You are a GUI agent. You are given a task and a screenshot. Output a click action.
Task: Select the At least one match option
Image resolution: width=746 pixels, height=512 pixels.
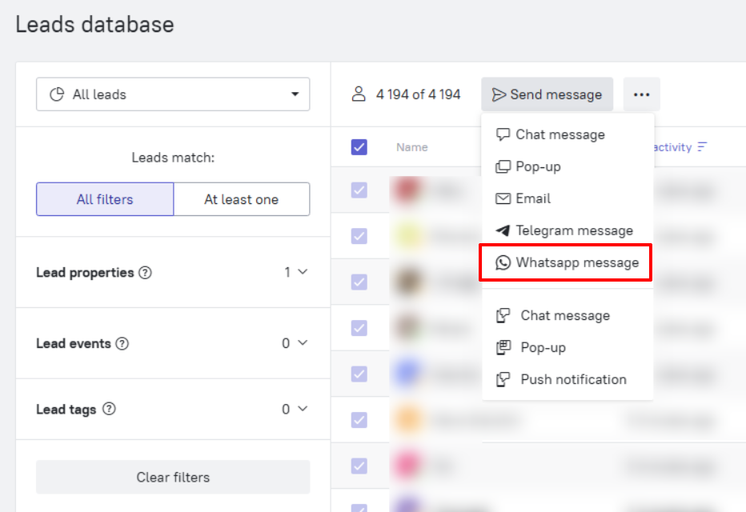[x=242, y=199]
